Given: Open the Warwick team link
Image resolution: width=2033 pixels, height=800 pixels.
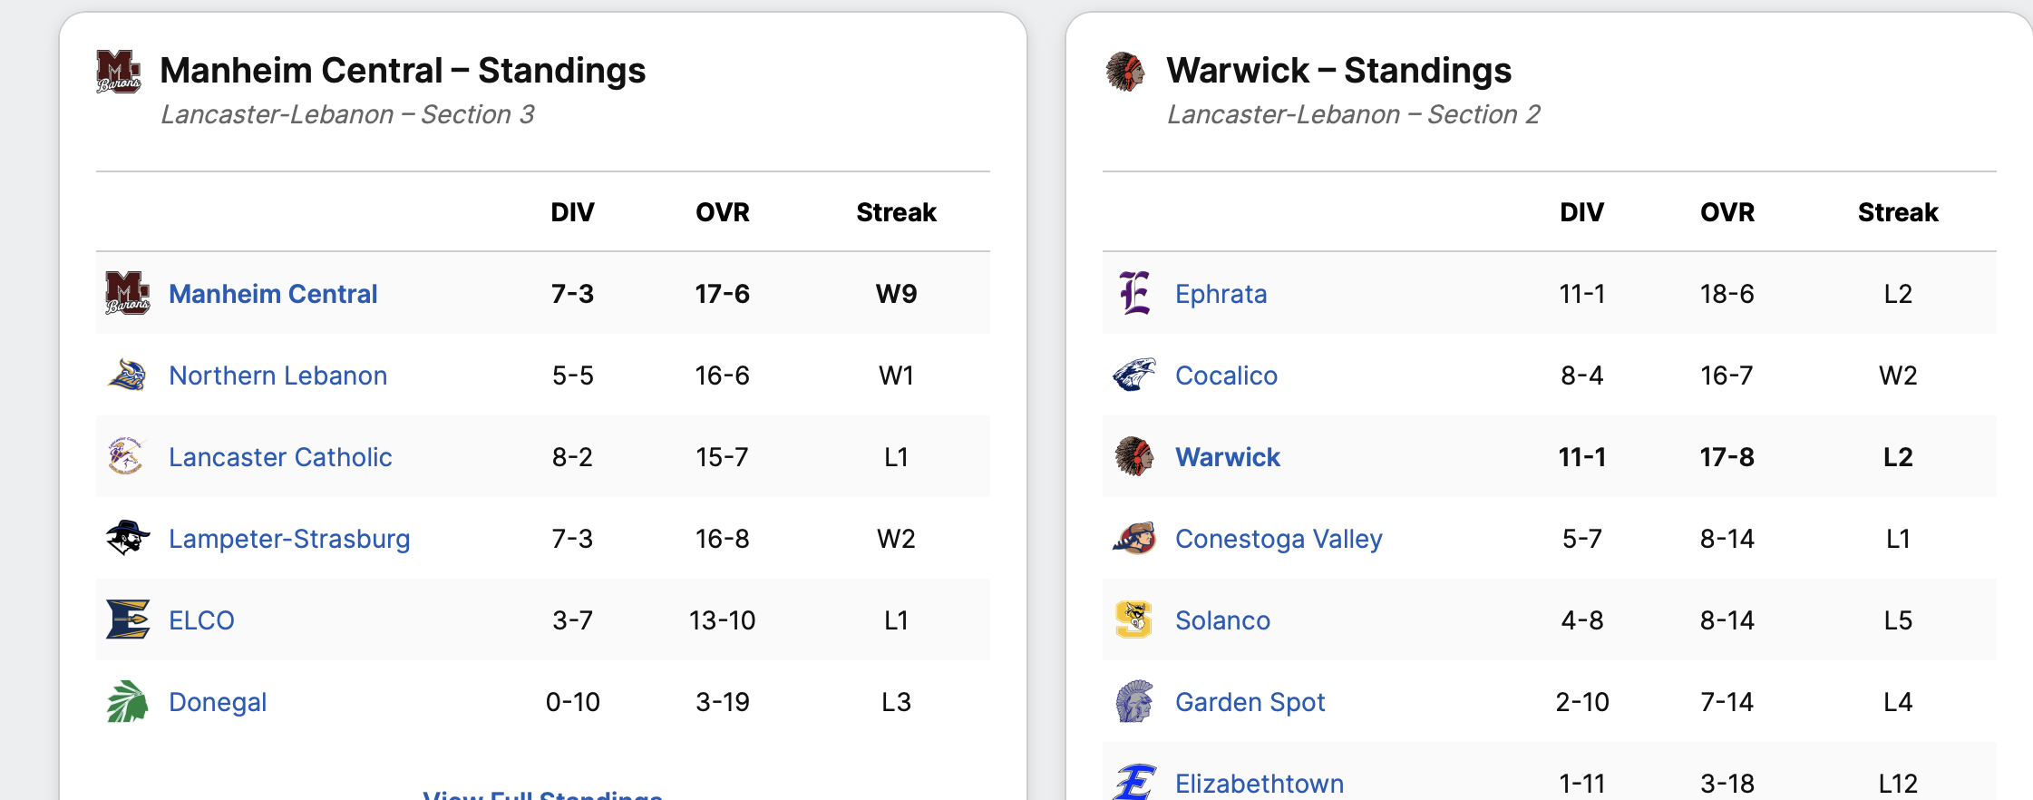Looking at the screenshot, I should [x=1228, y=457].
